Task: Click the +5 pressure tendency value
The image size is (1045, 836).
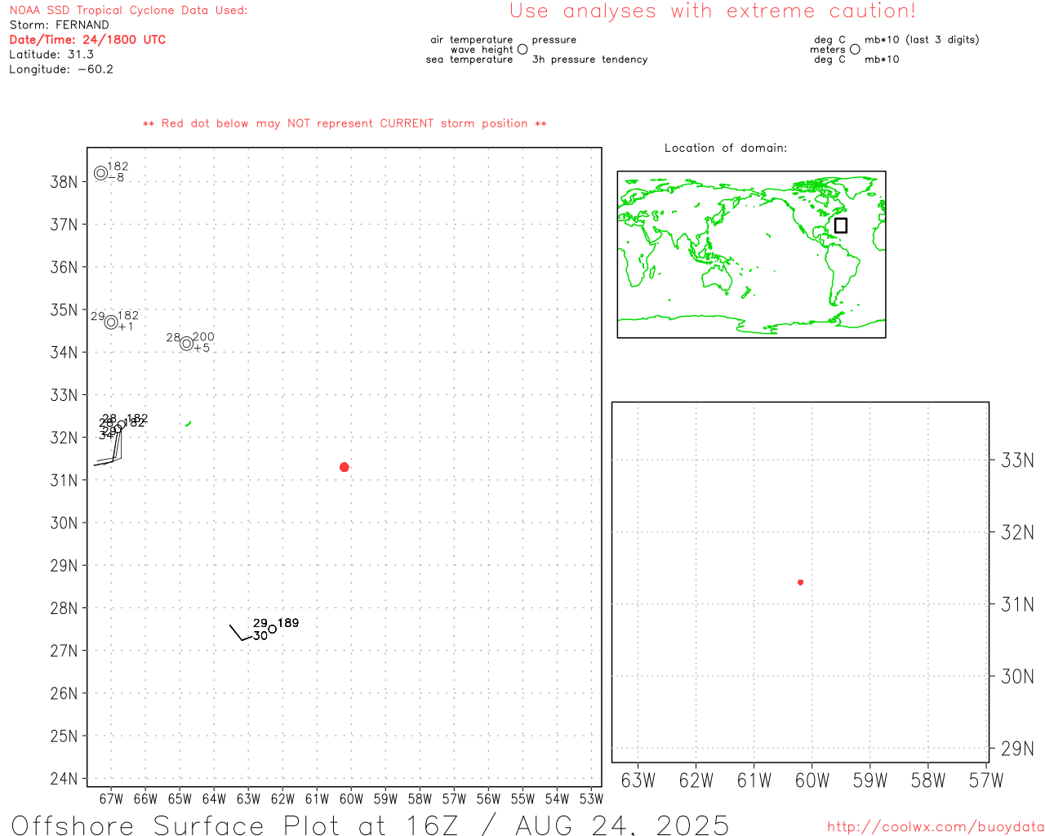Action: tap(202, 349)
